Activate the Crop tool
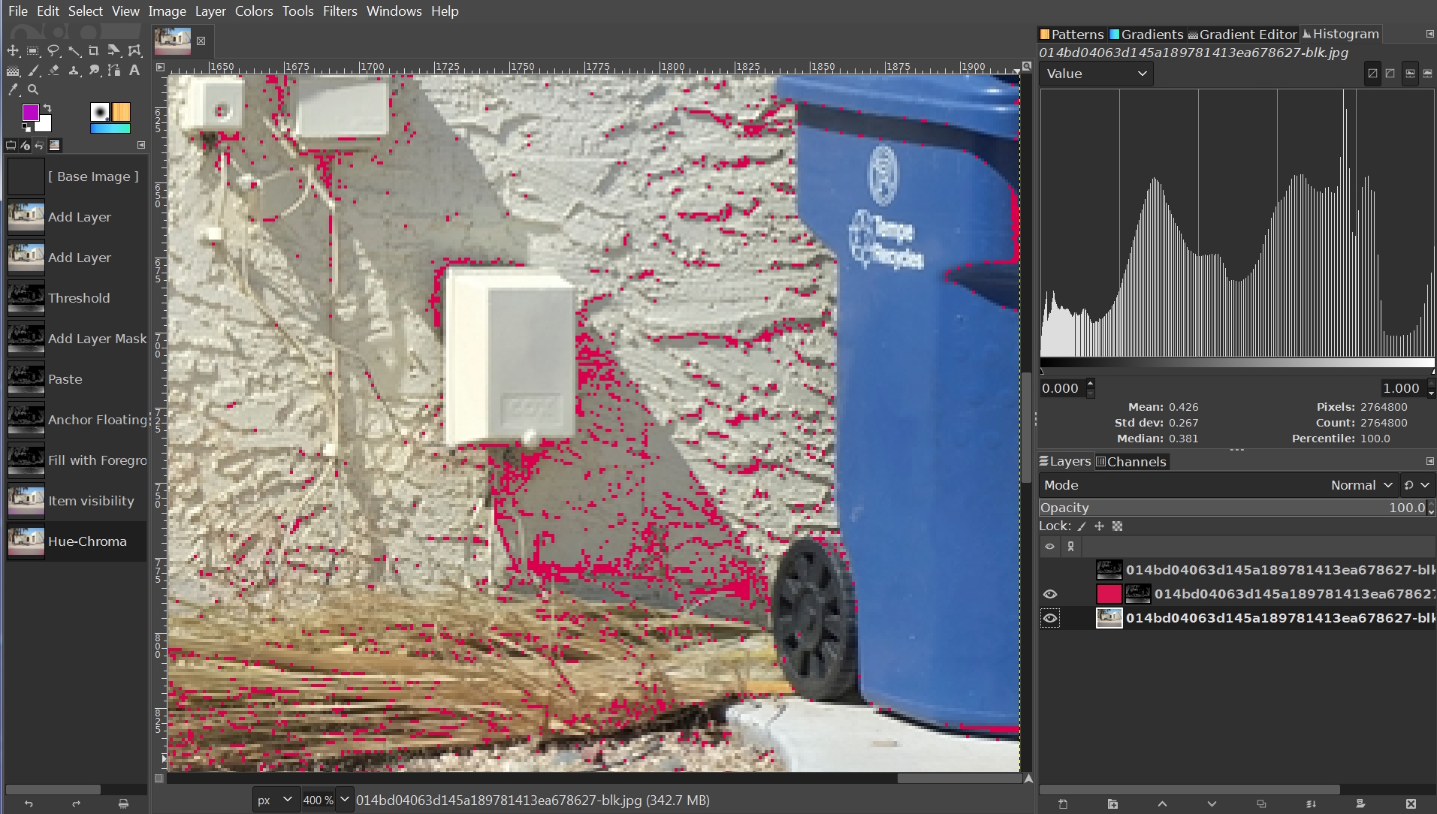The width and height of the screenshot is (1437, 814). 94,51
